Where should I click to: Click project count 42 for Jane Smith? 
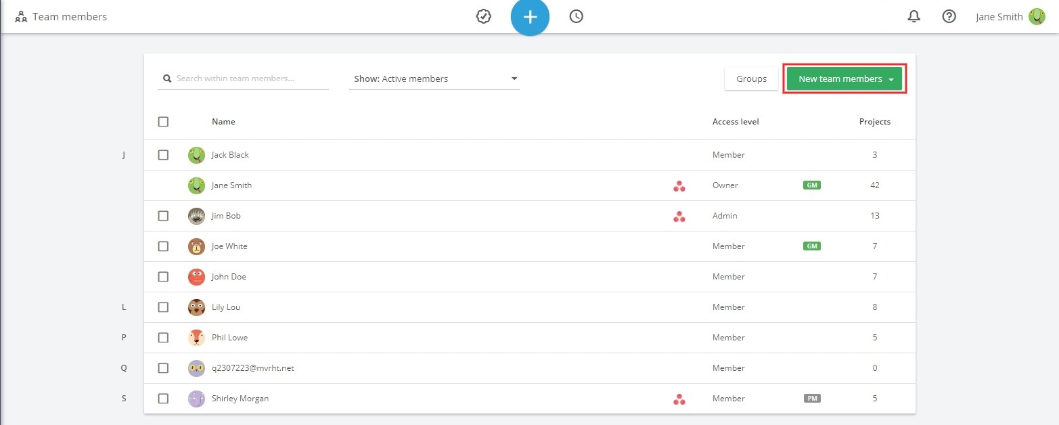[x=875, y=185]
